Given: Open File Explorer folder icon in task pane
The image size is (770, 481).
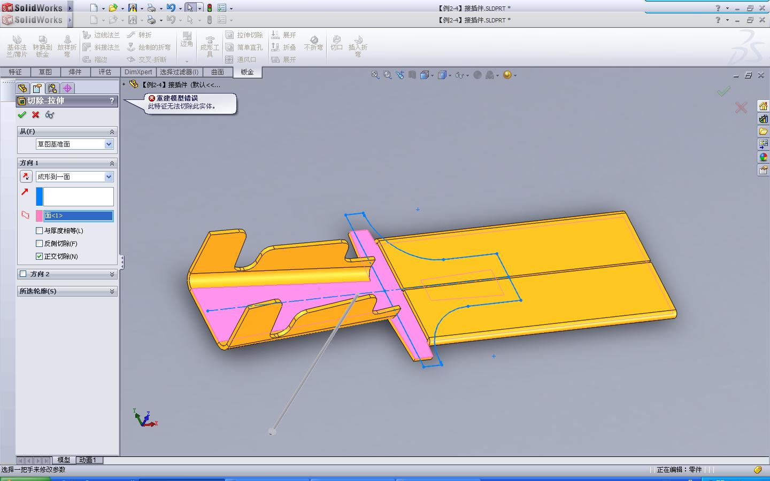Looking at the screenshot, I should click(763, 131).
